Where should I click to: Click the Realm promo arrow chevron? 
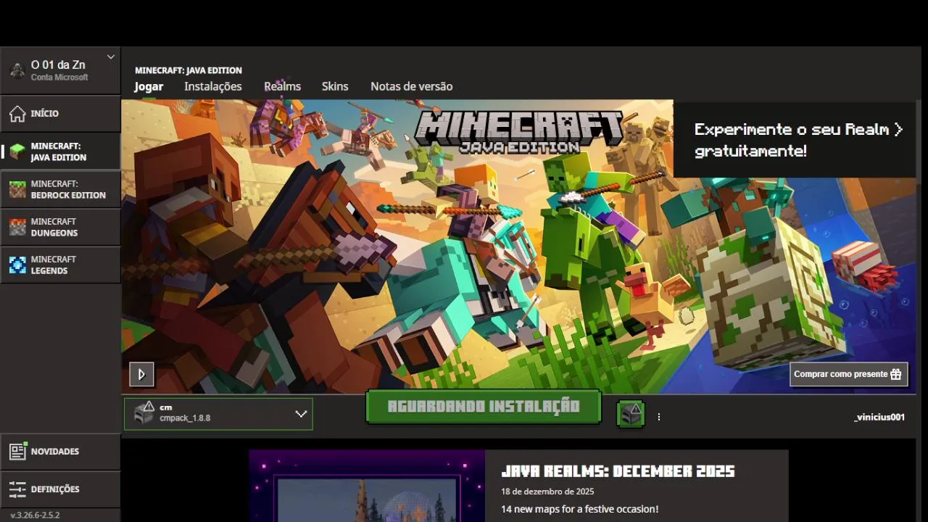click(x=898, y=129)
